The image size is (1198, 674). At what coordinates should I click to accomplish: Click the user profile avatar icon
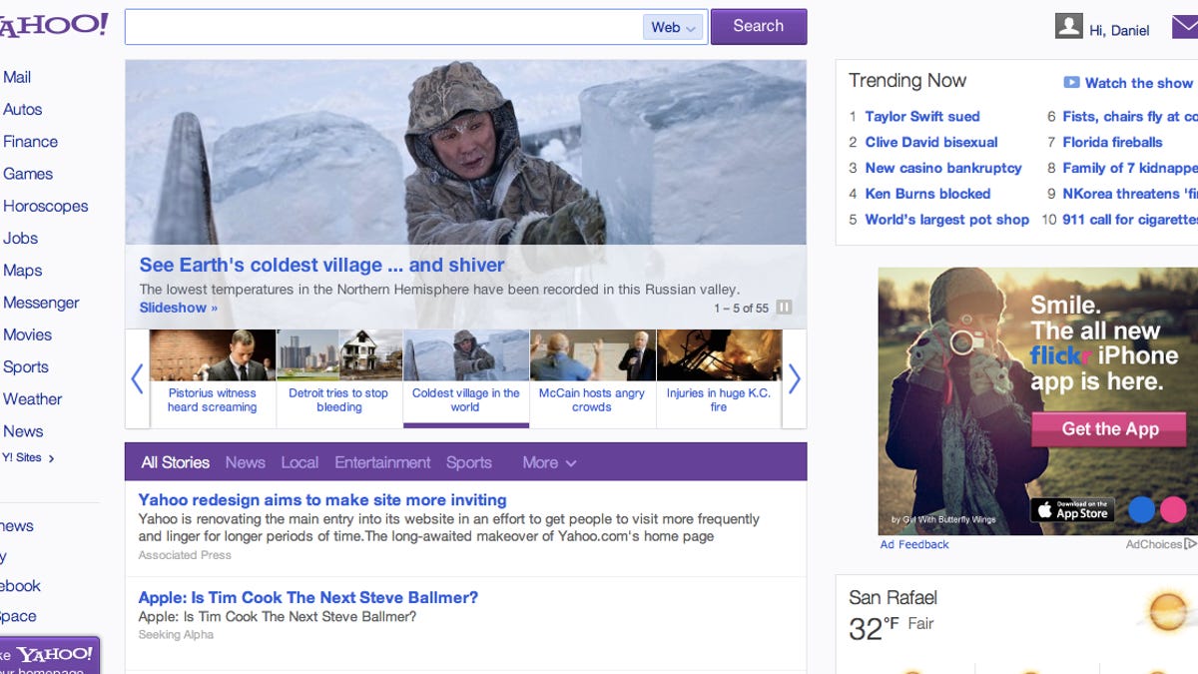pos(1068,27)
